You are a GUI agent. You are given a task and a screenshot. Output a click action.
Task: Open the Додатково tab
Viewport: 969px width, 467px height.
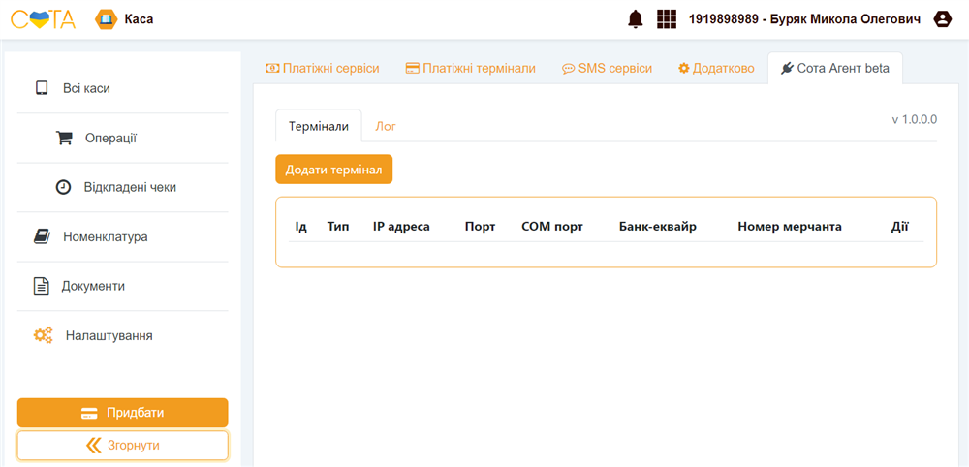716,68
